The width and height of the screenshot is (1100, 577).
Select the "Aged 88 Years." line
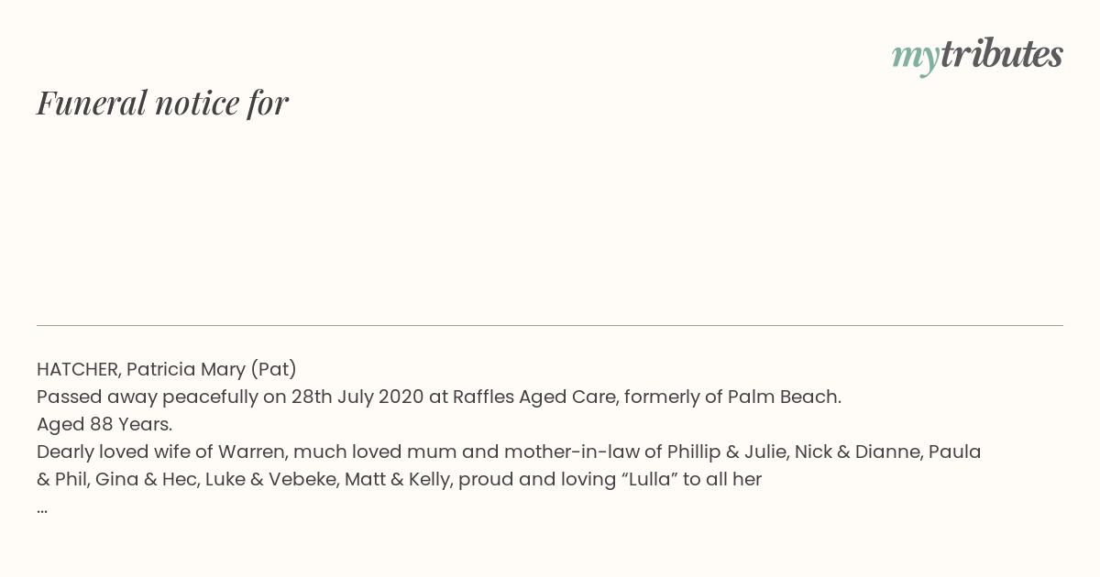coord(104,424)
